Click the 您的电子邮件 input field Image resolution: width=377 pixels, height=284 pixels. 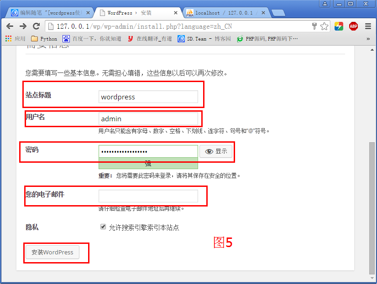pyautogui.click(x=148, y=196)
